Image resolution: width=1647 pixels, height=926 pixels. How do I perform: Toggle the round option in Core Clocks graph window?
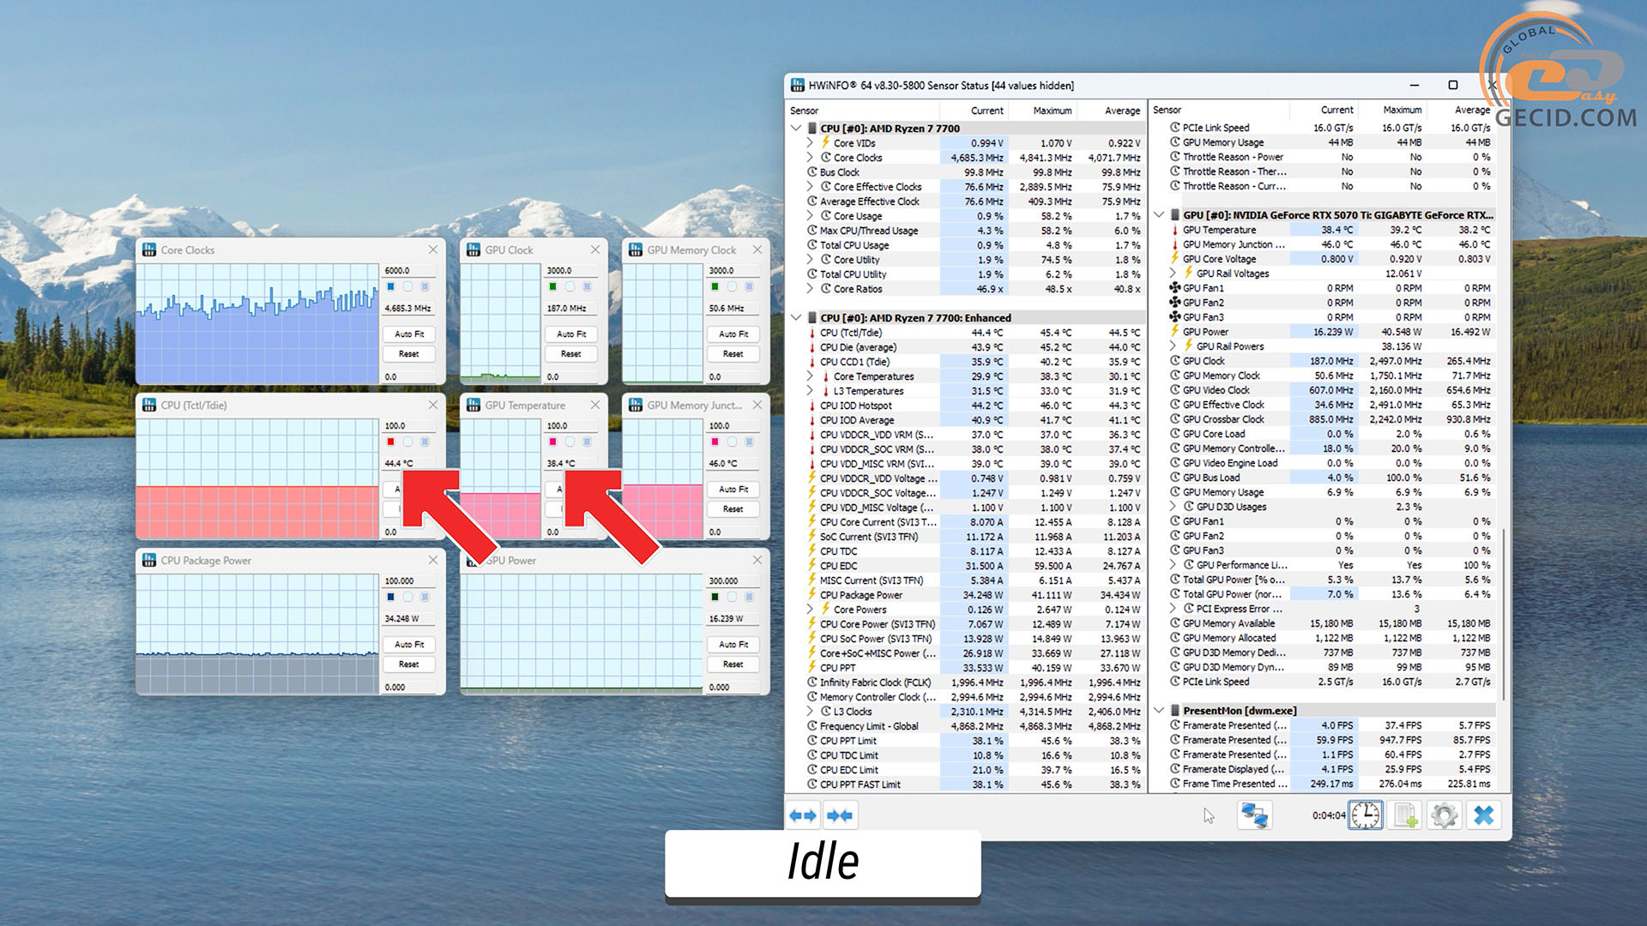point(407,286)
